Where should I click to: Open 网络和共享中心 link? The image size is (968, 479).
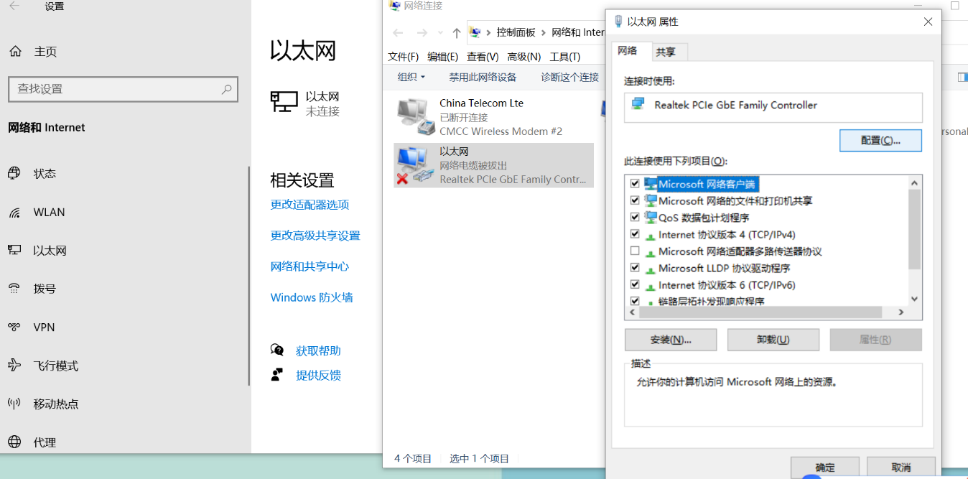pos(310,266)
